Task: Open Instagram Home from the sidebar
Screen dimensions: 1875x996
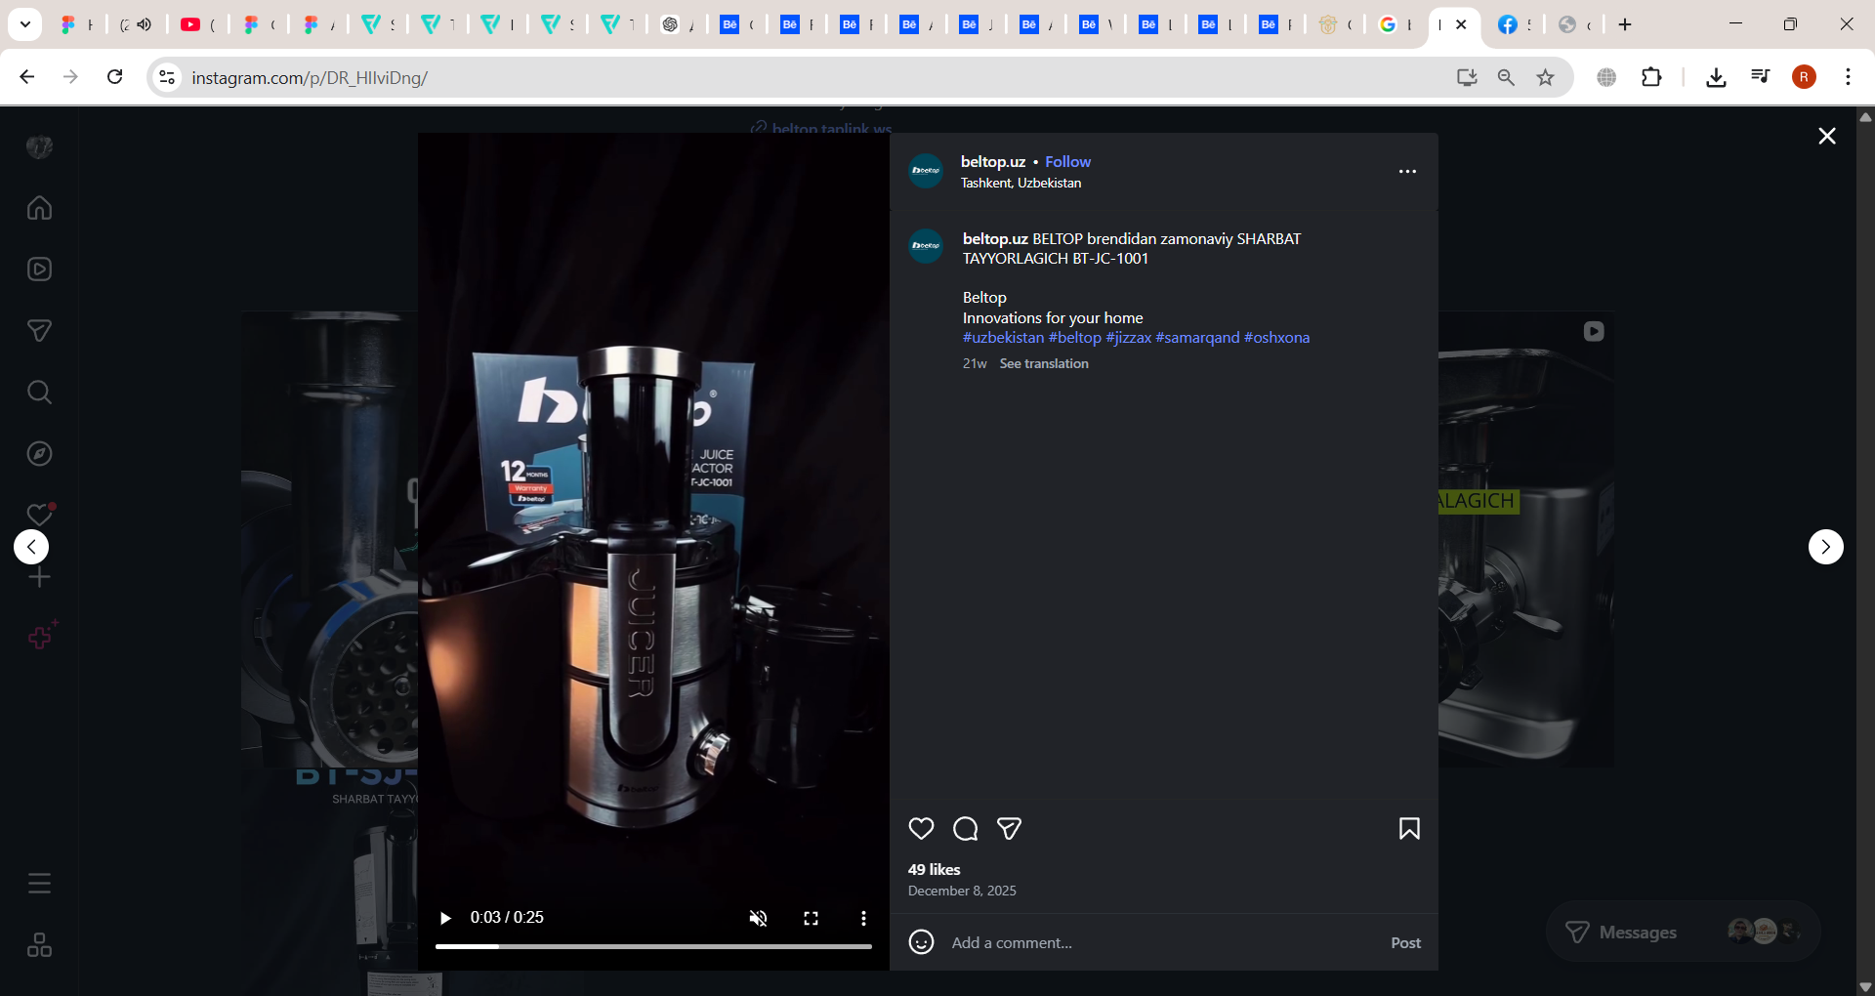Action: 39,208
